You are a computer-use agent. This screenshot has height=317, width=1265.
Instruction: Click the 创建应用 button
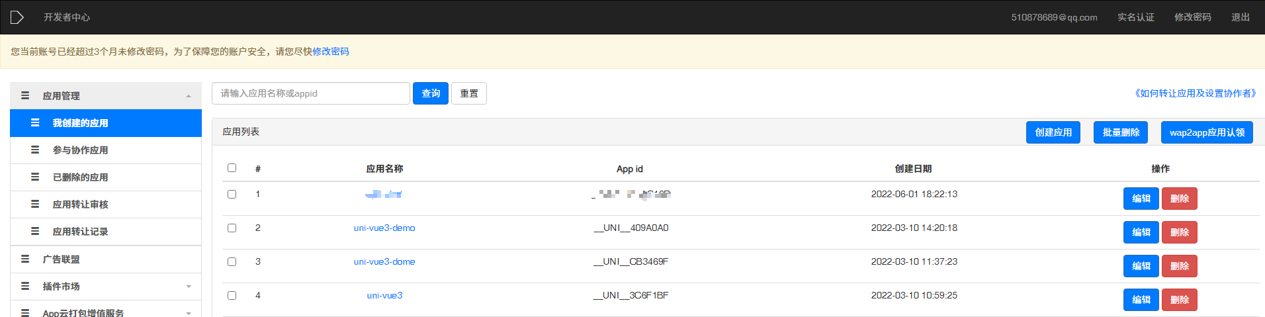(x=1053, y=132)
